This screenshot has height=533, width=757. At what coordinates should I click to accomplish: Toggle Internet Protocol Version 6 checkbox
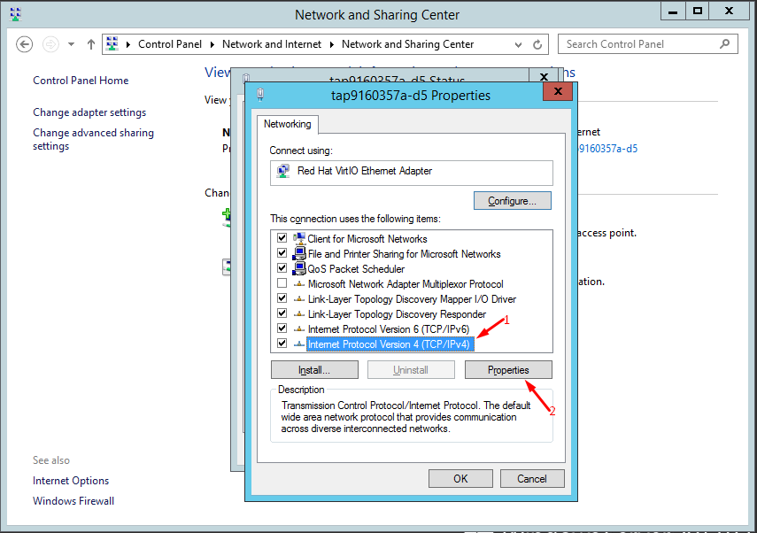tap(282, 328)
